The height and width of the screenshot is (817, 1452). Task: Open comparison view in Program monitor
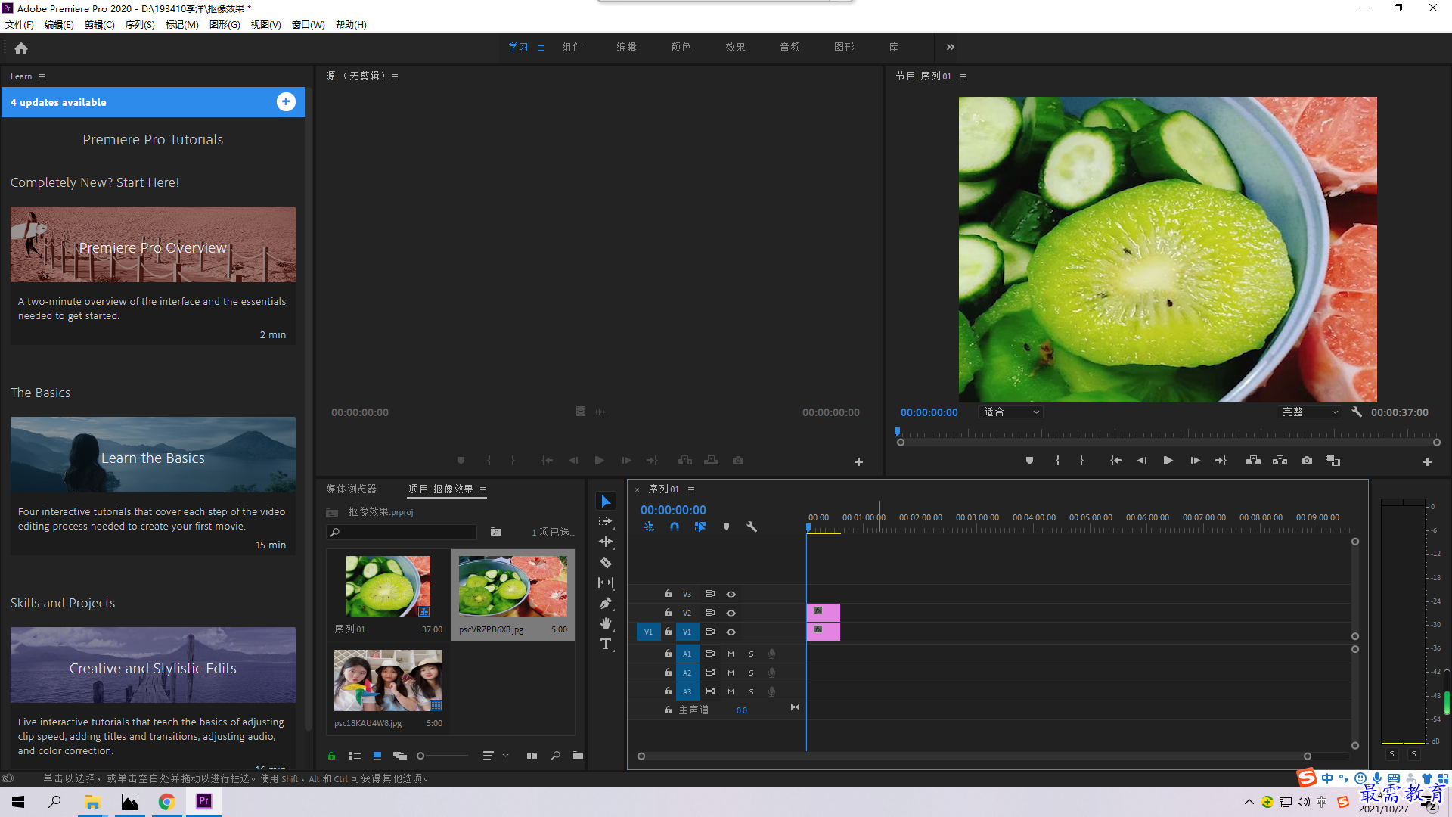click(x=1333, y=461)
